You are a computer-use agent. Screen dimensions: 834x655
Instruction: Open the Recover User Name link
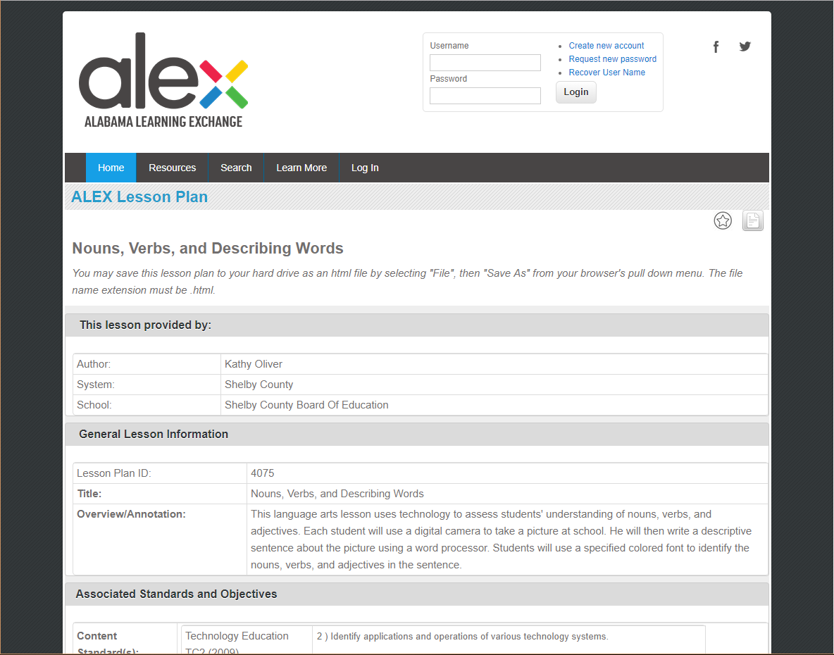click(x=606, y=72)
